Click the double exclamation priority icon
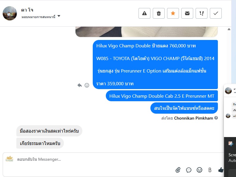236x177 pixels. coord(202,13)
